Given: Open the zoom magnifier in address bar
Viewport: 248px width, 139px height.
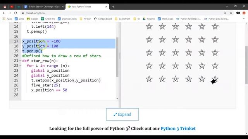Looking at the screenshot, I should tap(225, 13).
